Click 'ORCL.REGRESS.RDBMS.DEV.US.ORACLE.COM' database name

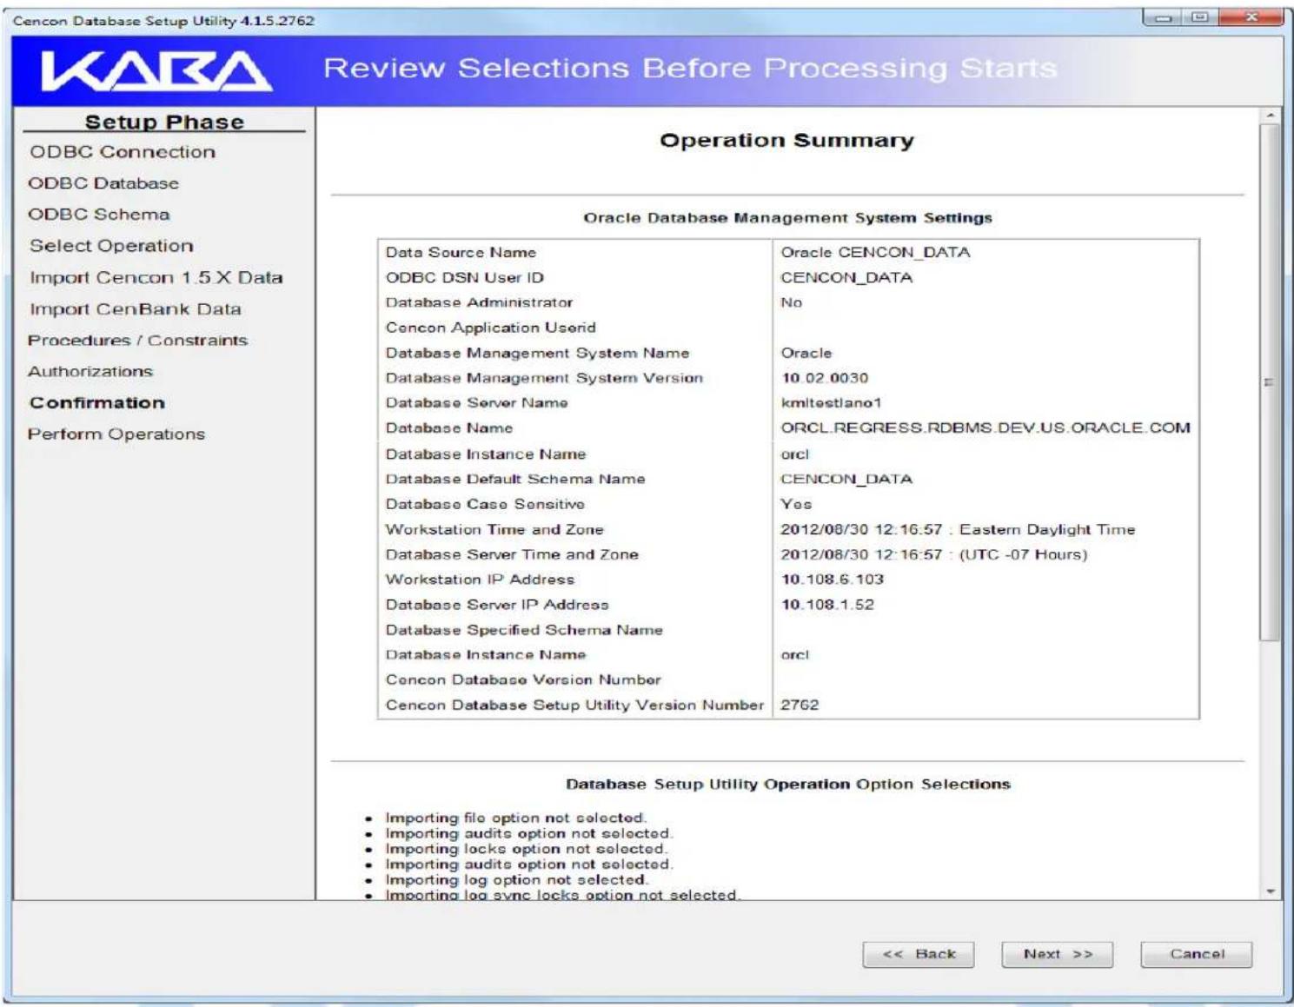[985, 428]
